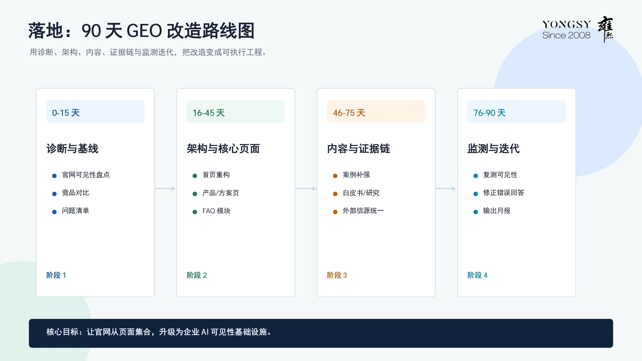The width and height of the screenshot is (642, 361).
Task: Select the 0-15 天 stage badge
Action: coord(95,112)
